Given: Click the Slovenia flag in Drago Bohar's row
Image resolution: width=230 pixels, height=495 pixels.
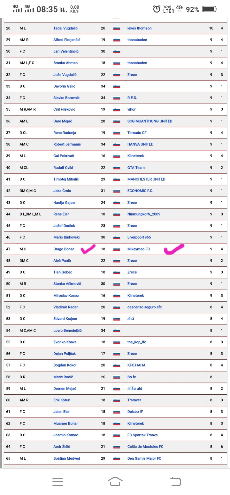Looking at the screenshot, I should pyautogui.click(x=117, y=249).
